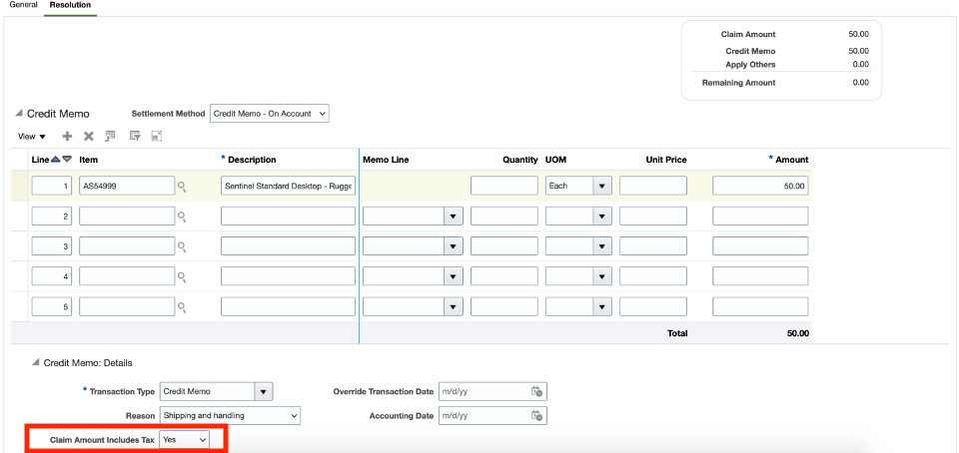Click the 50.00 Amount field in line 1
Viewport: 959px width, 453px height.
point(760,186)
